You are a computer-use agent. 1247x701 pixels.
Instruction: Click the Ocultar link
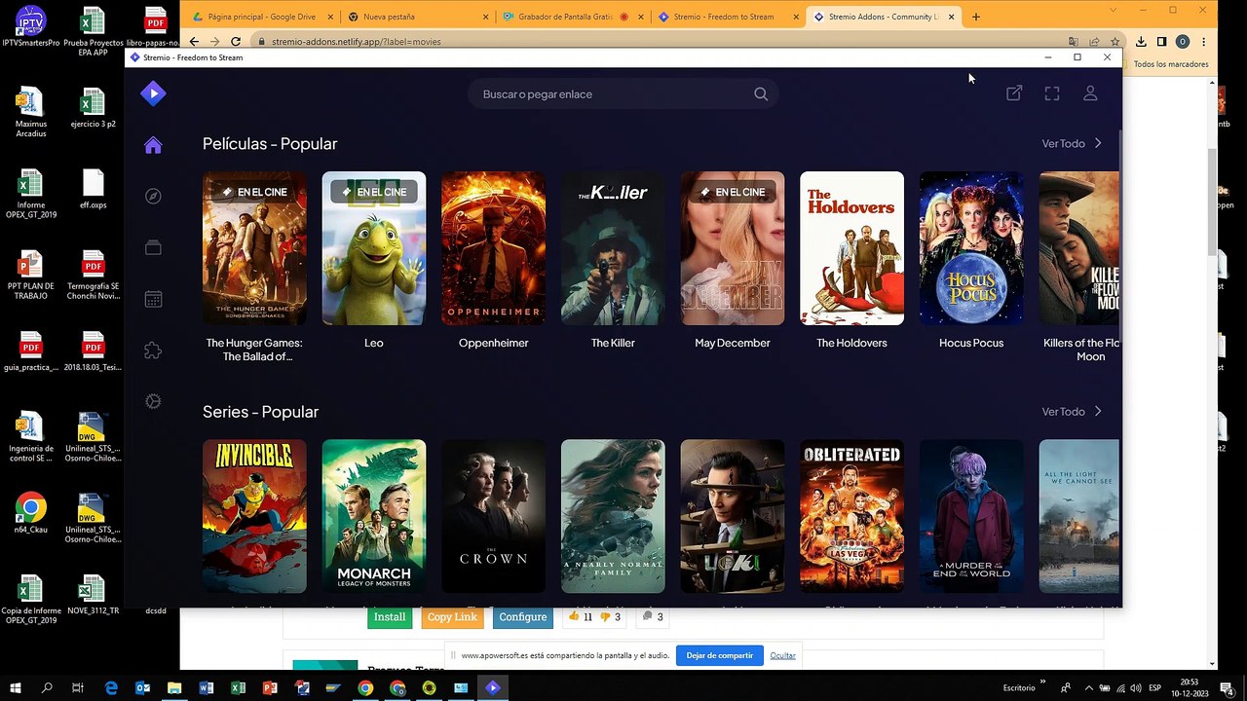(782, 655)
